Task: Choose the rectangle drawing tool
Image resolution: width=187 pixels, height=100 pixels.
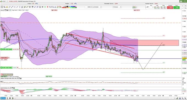Action: (53, 7)
